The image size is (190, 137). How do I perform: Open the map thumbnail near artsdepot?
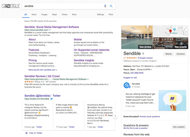pyautogui.click(x=170, y=31)
